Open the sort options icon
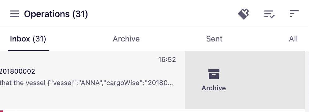Image resolution: width=309 pixels, height=112 pixels. click(x=294, y=14)
